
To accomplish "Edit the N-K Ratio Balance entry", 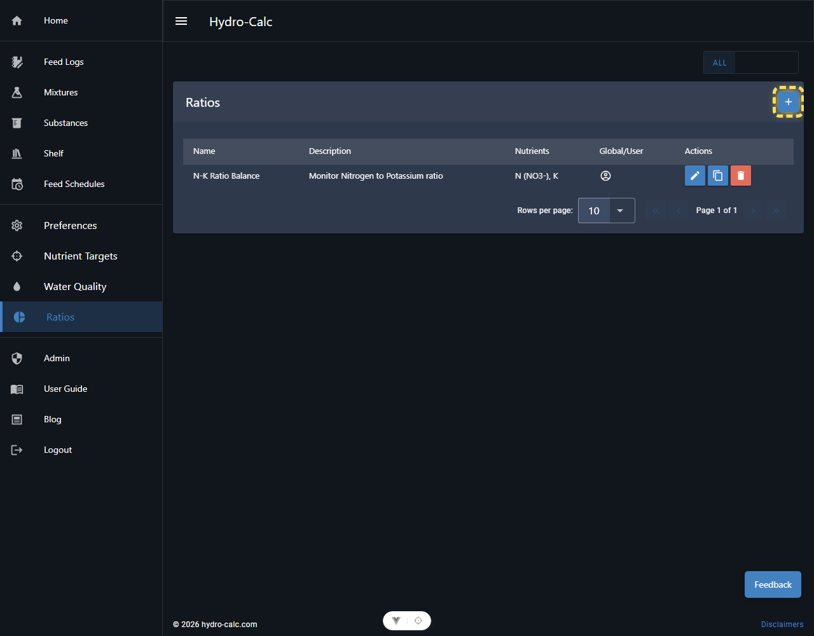I will [695, 176].
